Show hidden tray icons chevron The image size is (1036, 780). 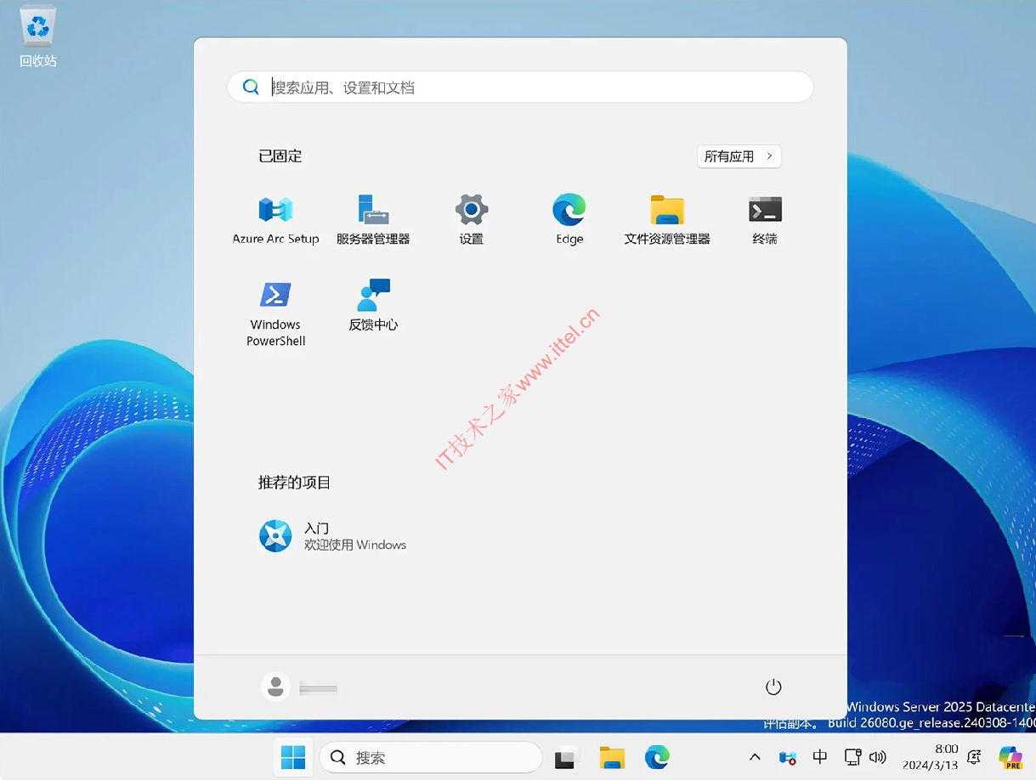click(755, 757)
